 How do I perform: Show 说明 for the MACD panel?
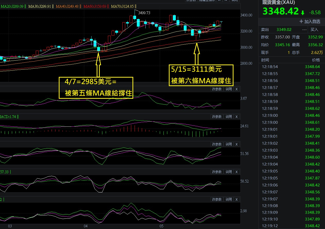[229, 117]
